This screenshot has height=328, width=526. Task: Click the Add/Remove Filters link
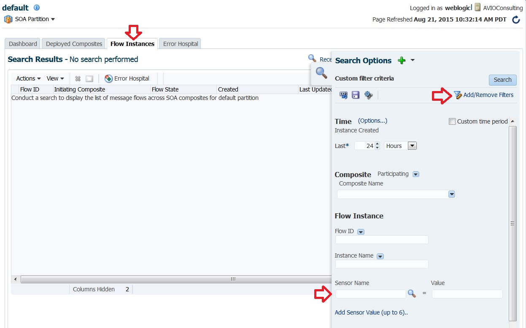point(488,95)
